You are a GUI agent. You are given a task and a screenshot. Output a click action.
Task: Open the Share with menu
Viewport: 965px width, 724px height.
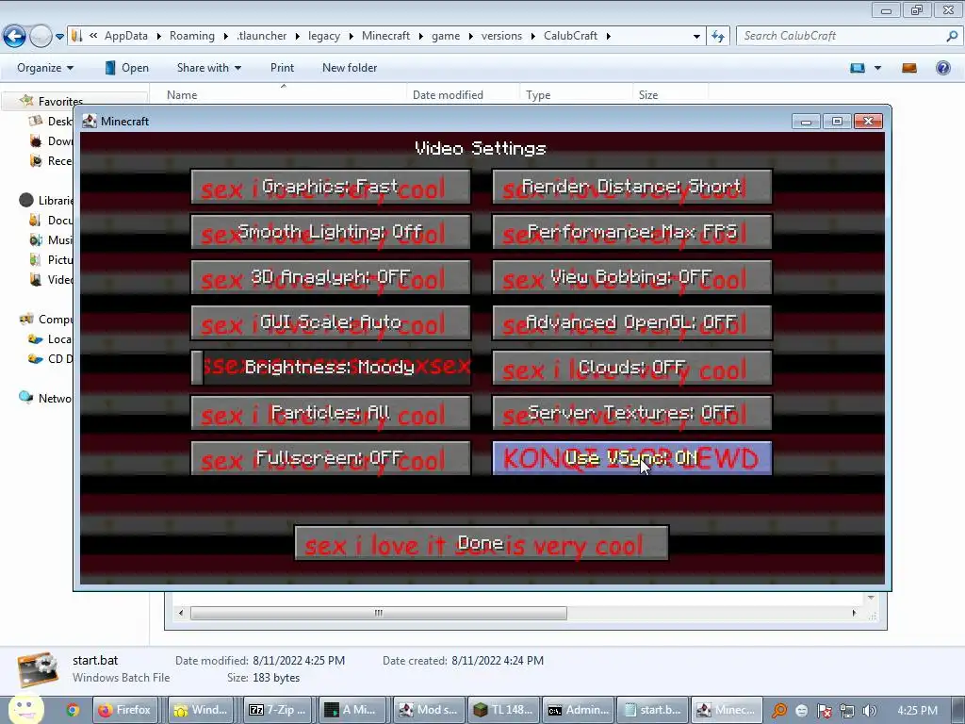coord(208,68)
